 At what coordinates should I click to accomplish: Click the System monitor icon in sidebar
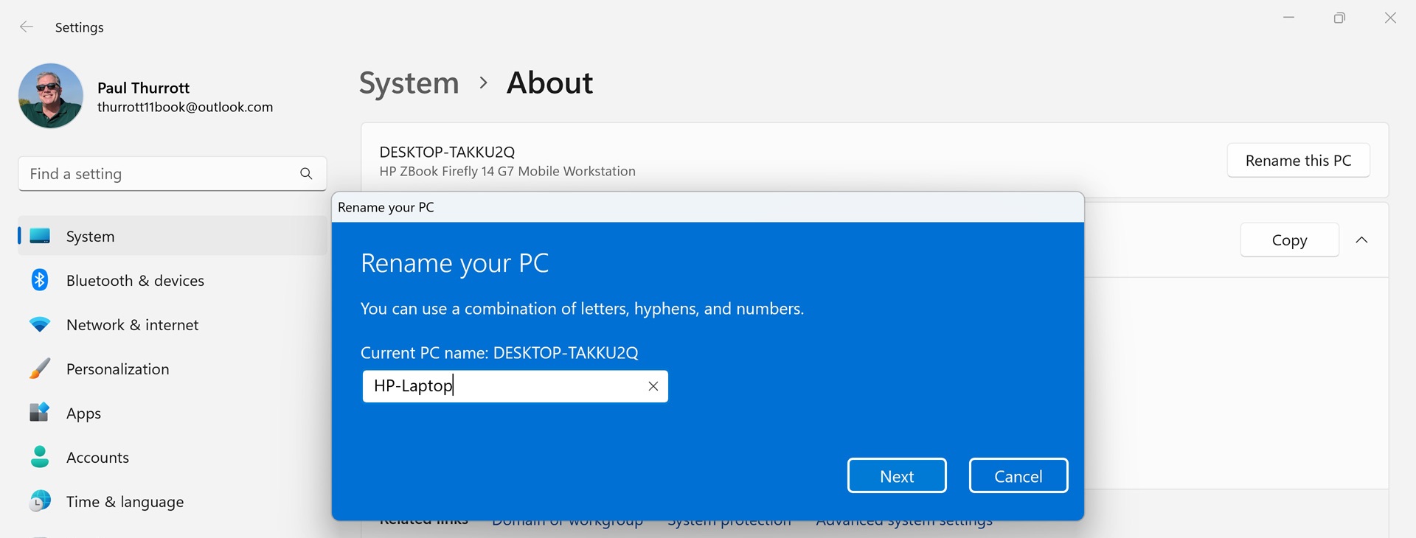pyautogui.click(x=40, y=236)
